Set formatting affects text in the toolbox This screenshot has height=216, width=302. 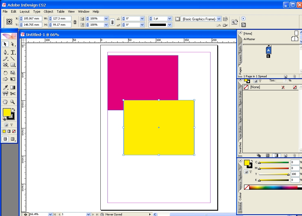click(x=12, y=125)
